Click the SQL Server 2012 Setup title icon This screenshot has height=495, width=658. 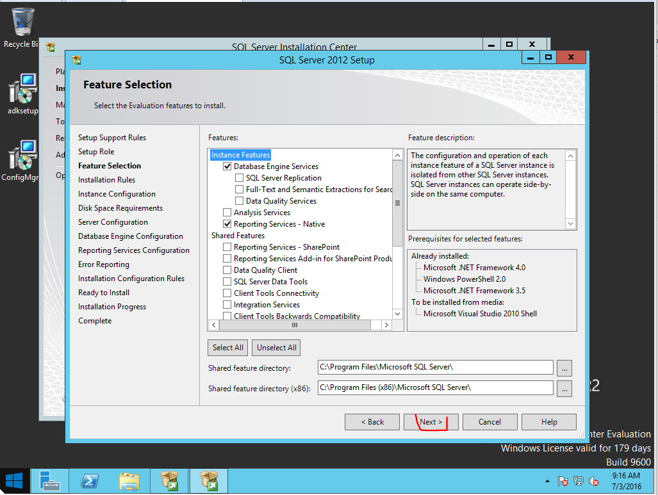[77, 60]
